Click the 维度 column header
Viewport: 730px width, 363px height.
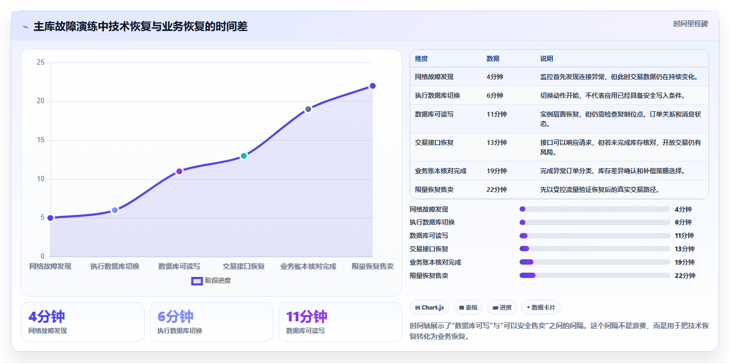point(422,59)
